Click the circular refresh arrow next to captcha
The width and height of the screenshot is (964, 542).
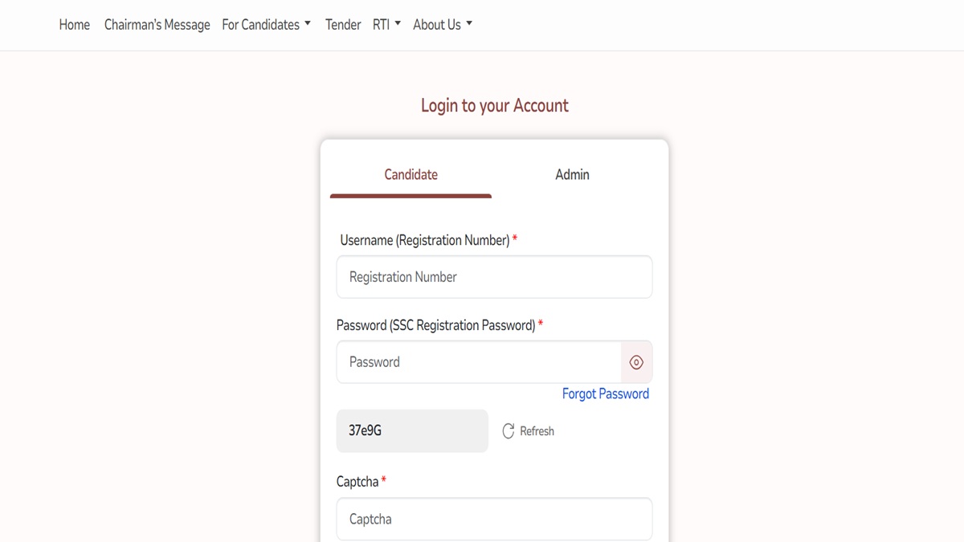[x=509, y=430]
